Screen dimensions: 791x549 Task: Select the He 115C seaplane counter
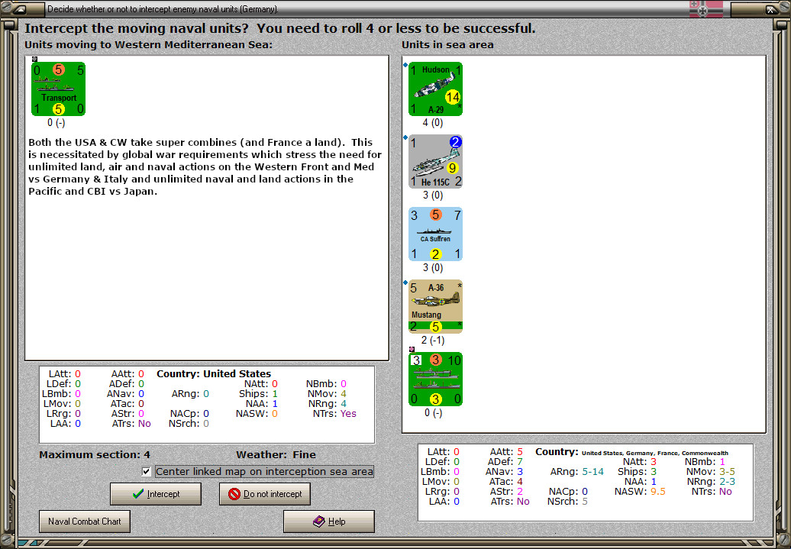pos(434,161)
